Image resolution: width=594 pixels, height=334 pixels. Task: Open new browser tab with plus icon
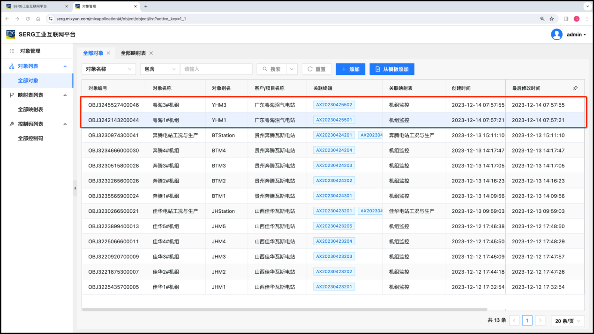(146, 7)
